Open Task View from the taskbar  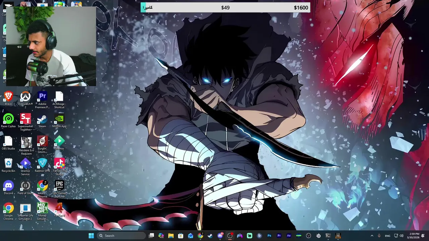(x=151, y=236)
